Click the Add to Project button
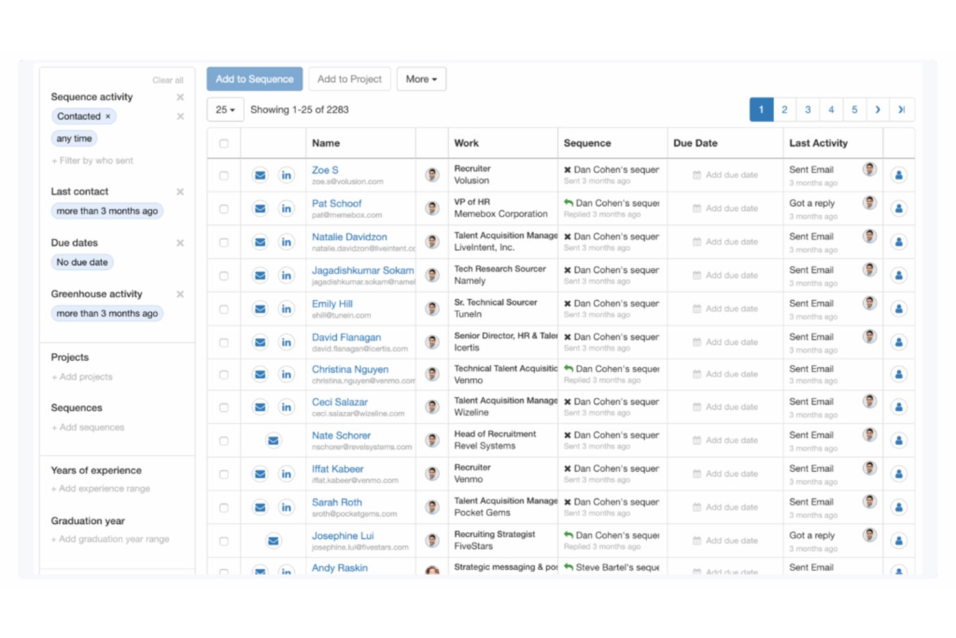The width and height of the screenshot is (956, 638). click(x=349, y=79)
